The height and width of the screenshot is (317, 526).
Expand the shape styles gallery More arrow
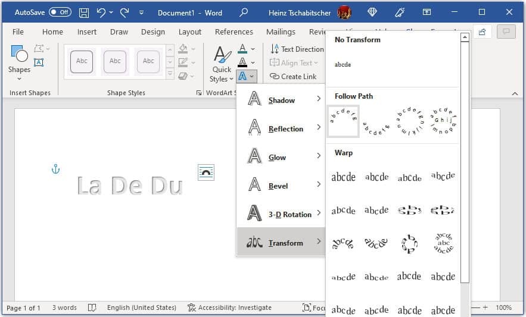click(170, 73)
